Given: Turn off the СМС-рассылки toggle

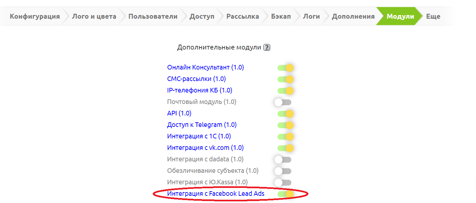Looking at the screenshot, I should [x=285, y=79].
